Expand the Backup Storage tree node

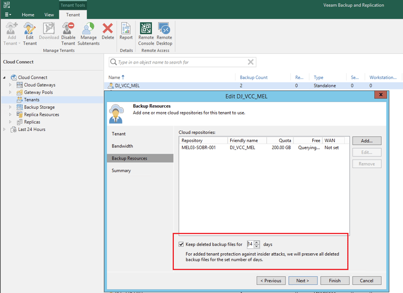click(x=10, y=107)
